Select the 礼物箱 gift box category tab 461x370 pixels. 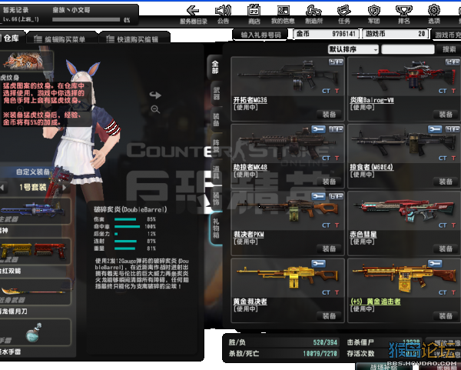pyautogui.click(x=216, y=228)
